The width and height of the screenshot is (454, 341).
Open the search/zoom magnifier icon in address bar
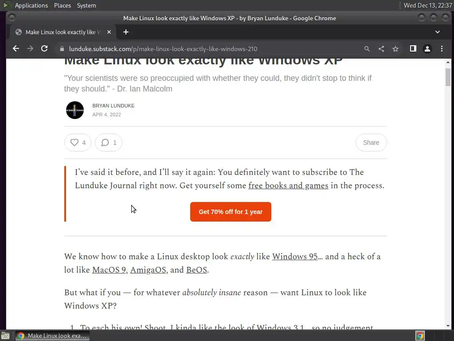click(367, 49)
